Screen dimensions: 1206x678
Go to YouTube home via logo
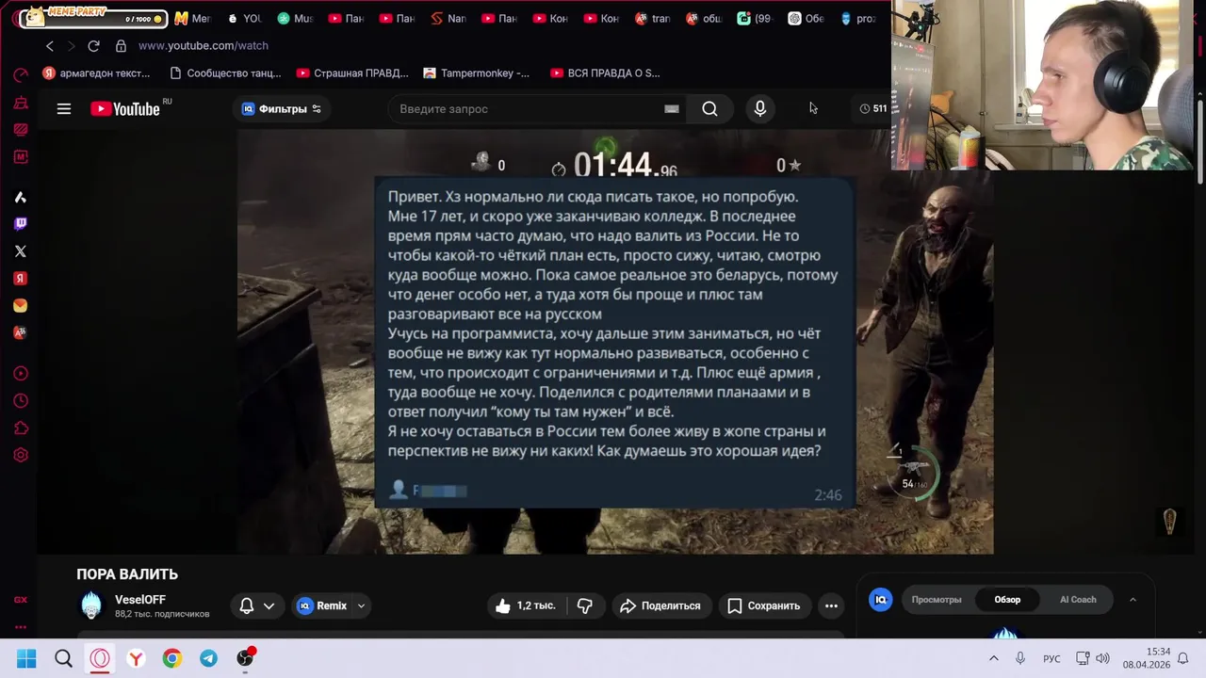[125, 109]
